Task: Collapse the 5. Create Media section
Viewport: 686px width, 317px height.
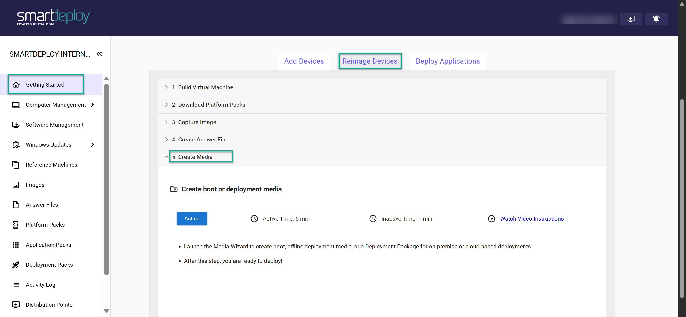Action: click(166, 157)
